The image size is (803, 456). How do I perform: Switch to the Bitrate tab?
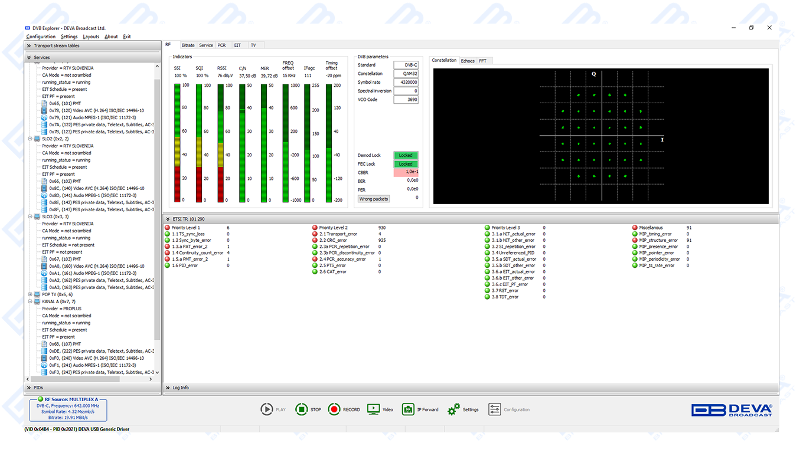[188, 45]
